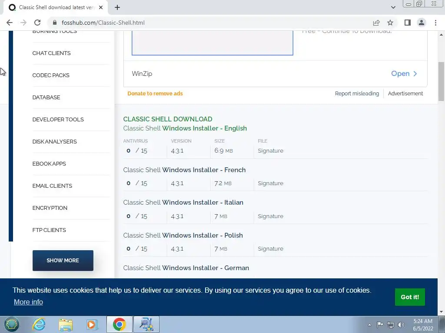
Task: Show hidden tray icons arrow
Action: (x=369, y=325)
